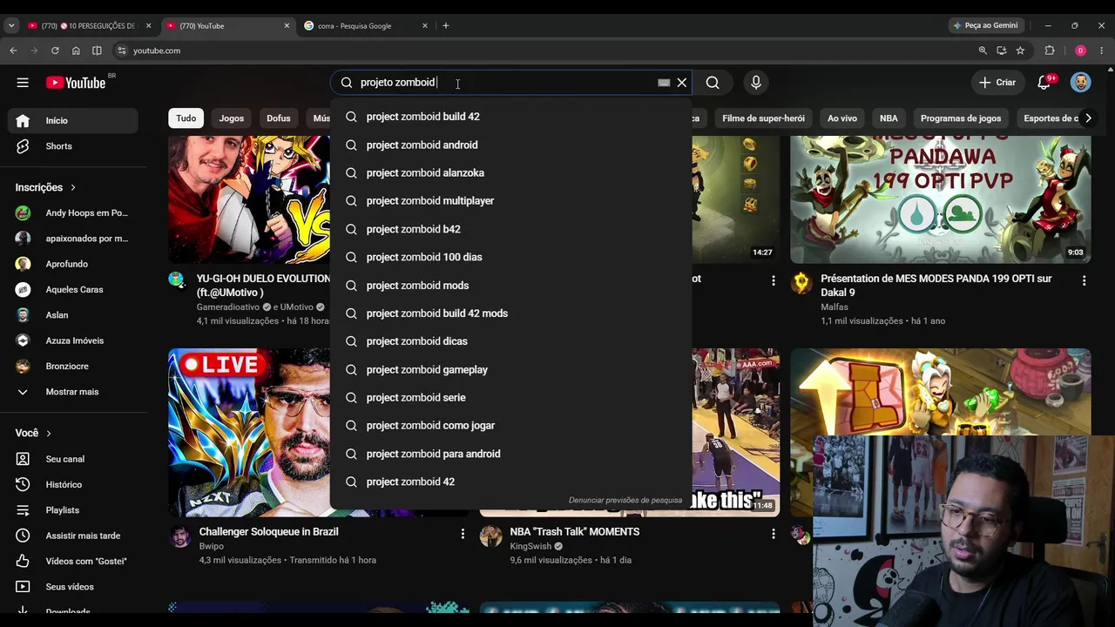1115x627 pixels.
Task: Expand the Você section
Action: (x=33, y=433)
